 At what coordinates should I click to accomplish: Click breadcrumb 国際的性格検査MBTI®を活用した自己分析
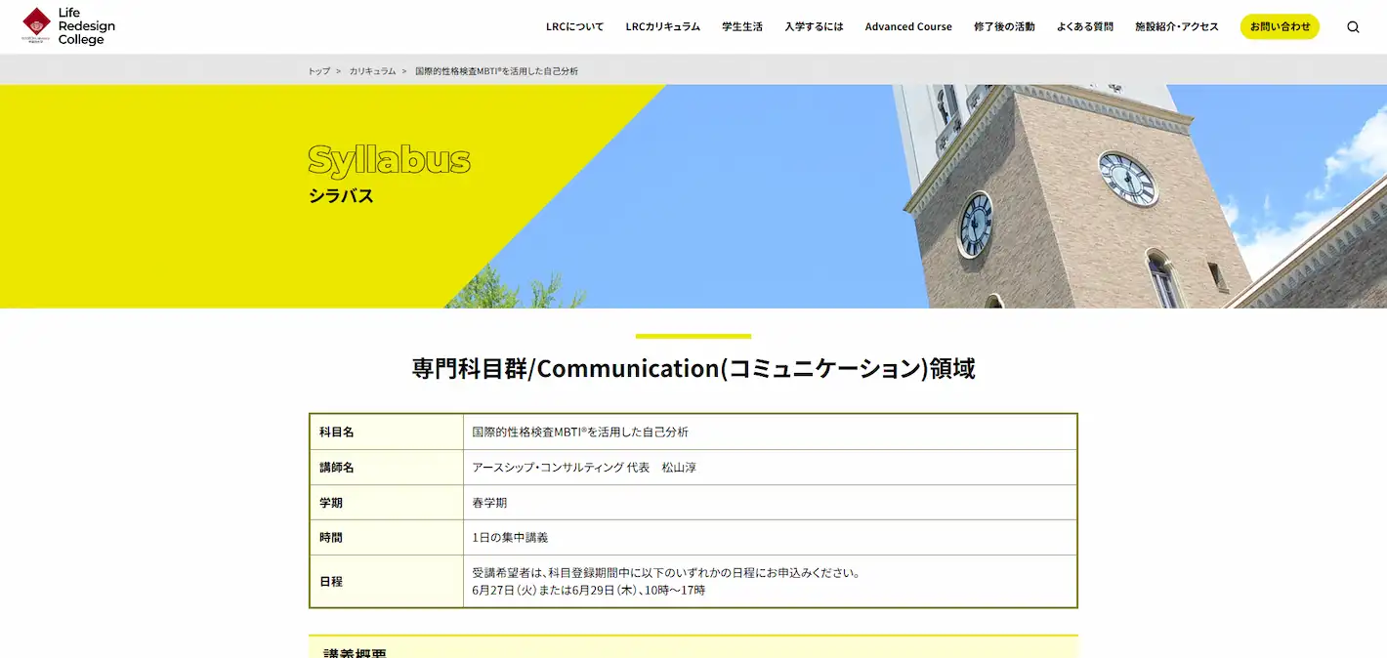coord(496,71)
